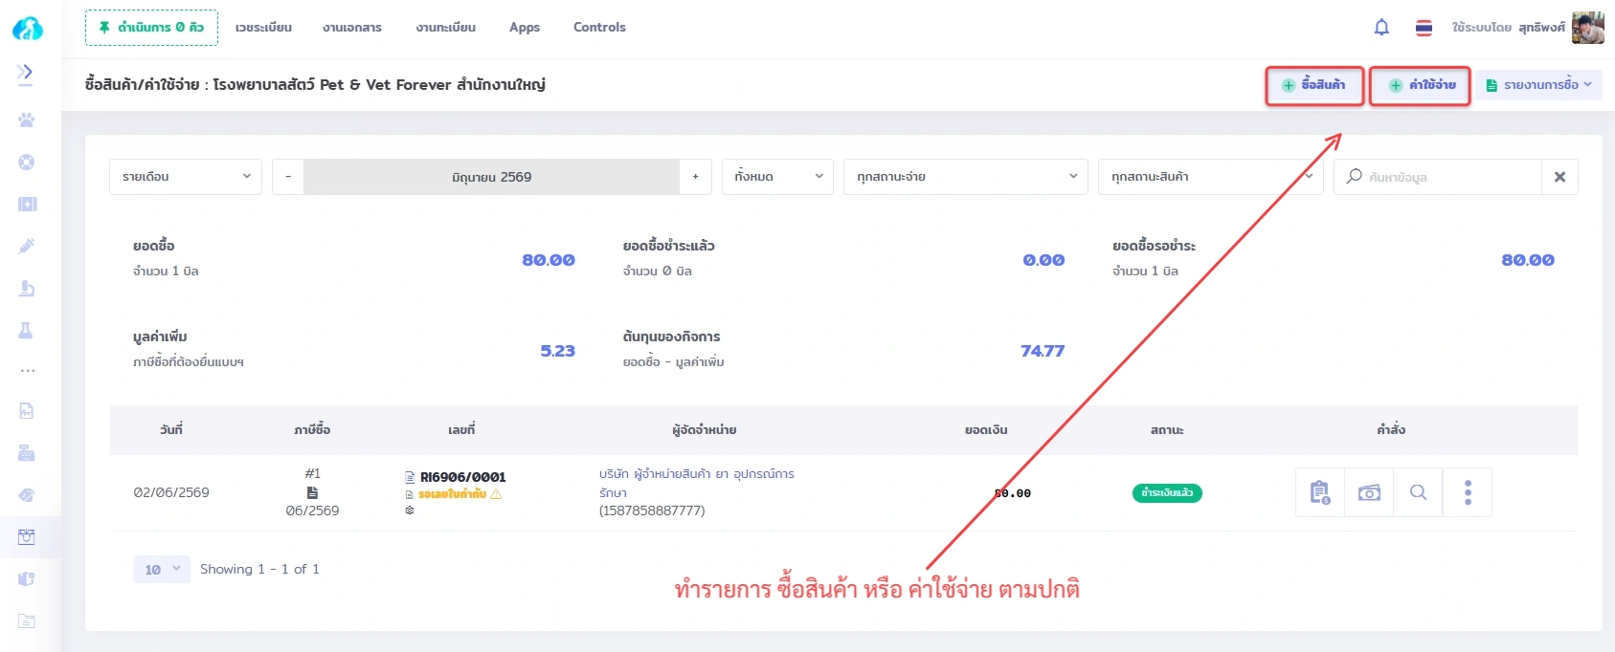Open document number RI6906/0001
1615x652 pixels.
pos(462,477)
